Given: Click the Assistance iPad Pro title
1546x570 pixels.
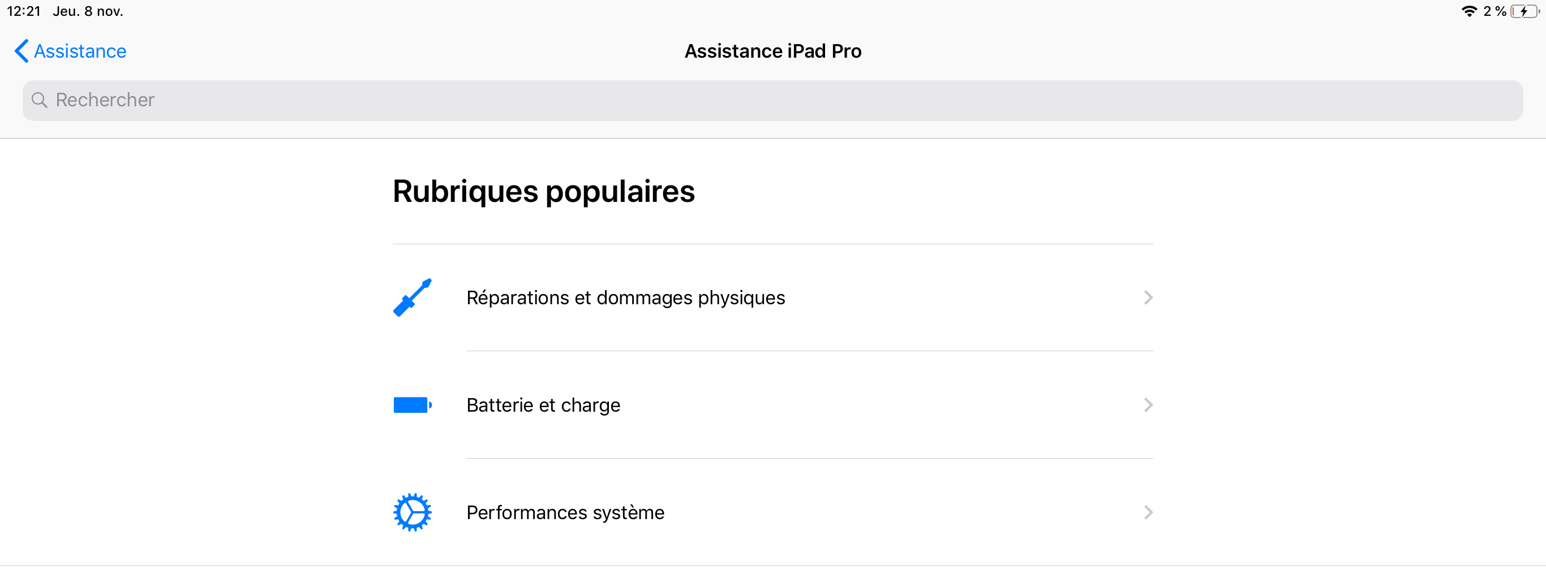Looking at the screenshot, I should pyautogui.click(x=773, y=51).
